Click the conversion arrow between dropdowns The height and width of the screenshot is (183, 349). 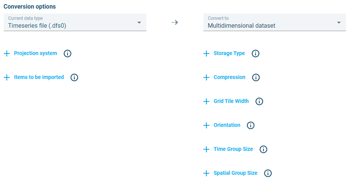[174, 22]
